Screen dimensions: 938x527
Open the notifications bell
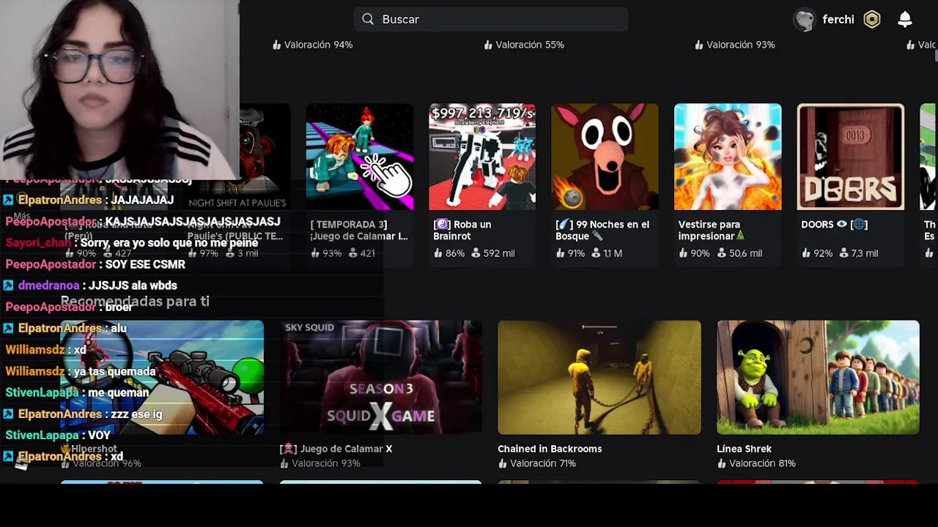905,20
